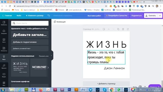This screenshot has width=163, height=92.
Task: Open Photoshop from the taskbar
Action: pyautogui.click(x=69, y=90)
